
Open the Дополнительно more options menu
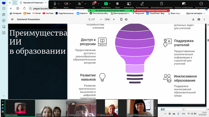(x=201, y=4)
